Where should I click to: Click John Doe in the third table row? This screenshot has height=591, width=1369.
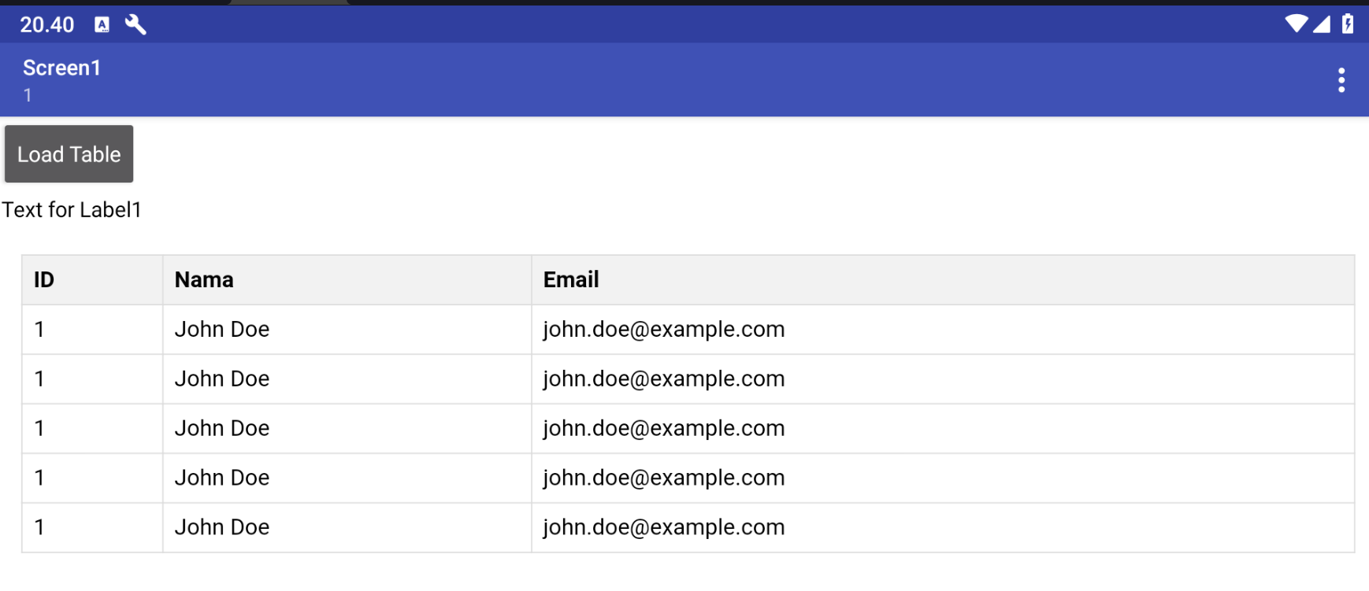point(222,429)
